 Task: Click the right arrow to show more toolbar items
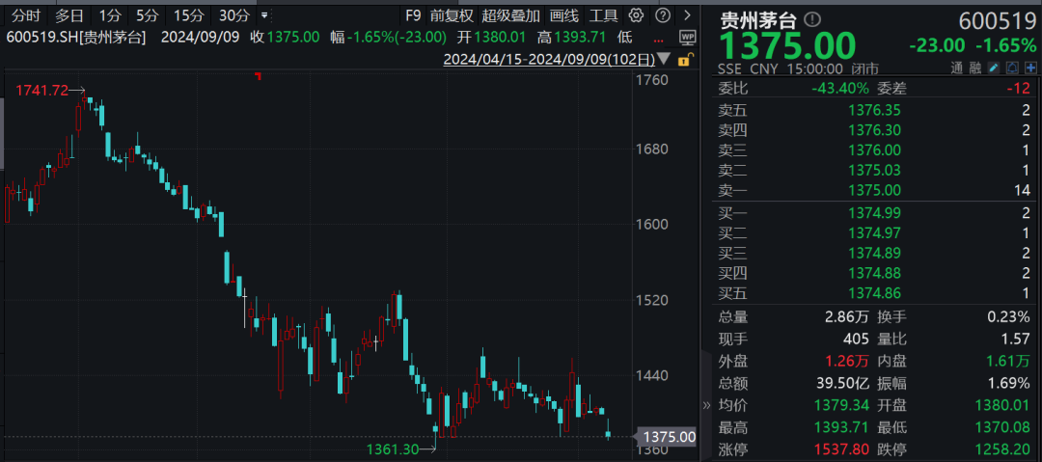(x=687, y=15)
